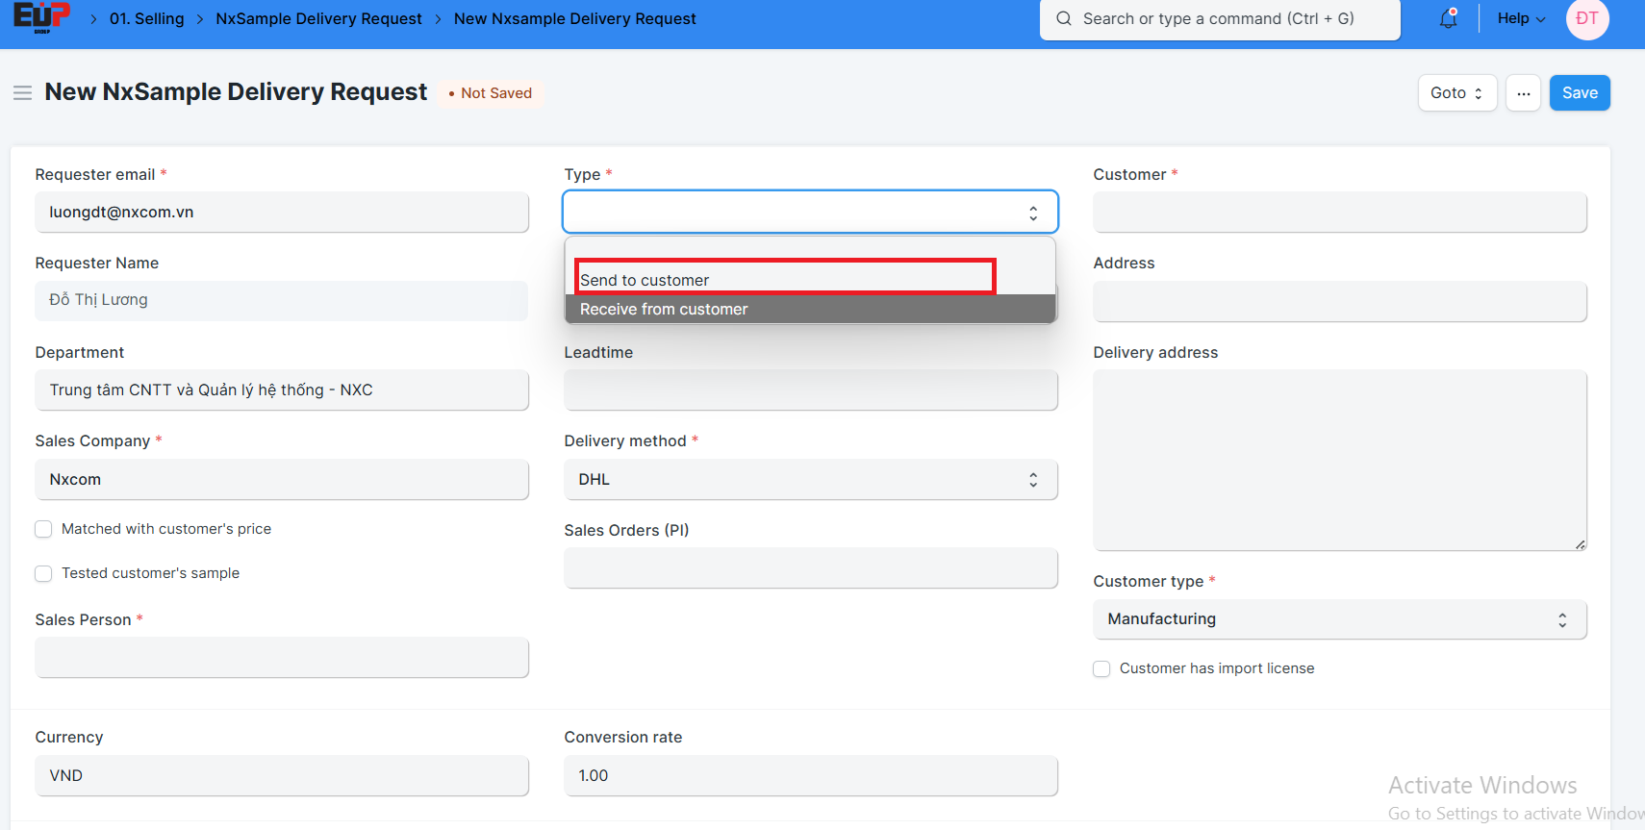This screenshot has height=830, width=1645.
Task: Click the Customer input field
Action: [x=1339, y=212]
